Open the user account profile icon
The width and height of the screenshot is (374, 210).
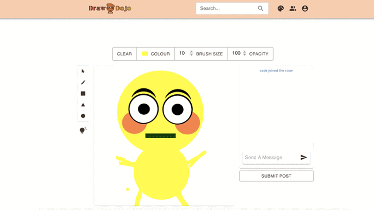(x=305, y=8)
